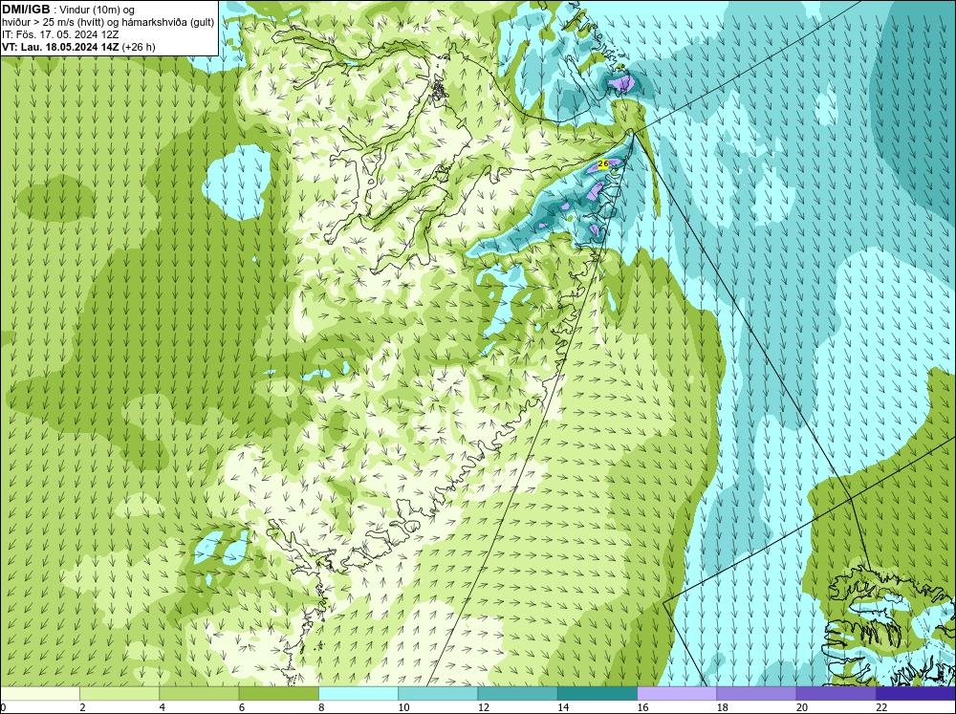
Task: Click the scale label '8'
Action: 321,707
